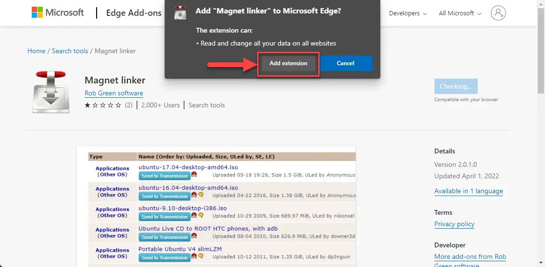Viewport: 545px width, 267px height.
Task: Click the magnet icon next to ubuntu-17.04 row
Action: 194,174
